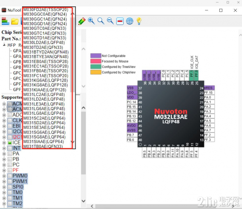Select M030GTC1AE(QFN33) from the list

tap(45, 33)
